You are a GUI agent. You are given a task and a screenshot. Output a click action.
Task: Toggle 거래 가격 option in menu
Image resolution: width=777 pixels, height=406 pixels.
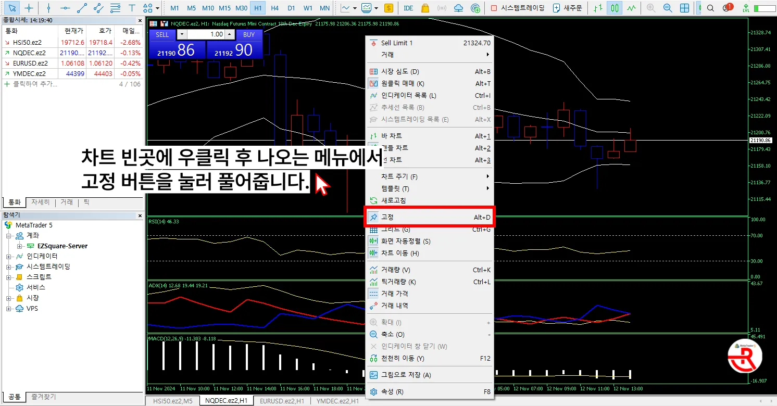[430, 294]
